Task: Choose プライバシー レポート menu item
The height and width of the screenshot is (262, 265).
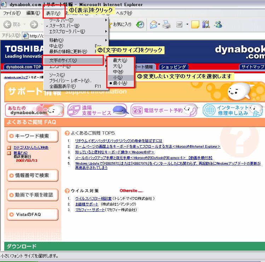Action: (76, 81)
